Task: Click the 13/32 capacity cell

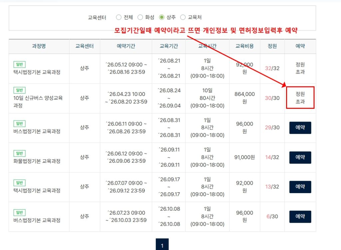Action: [272, 187]
